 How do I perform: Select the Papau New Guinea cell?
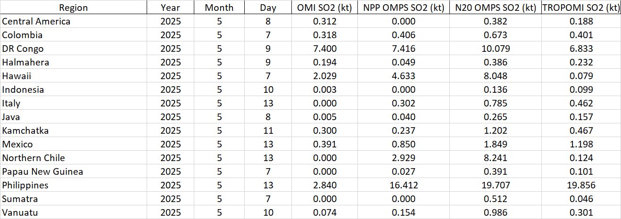pos(42,171)
